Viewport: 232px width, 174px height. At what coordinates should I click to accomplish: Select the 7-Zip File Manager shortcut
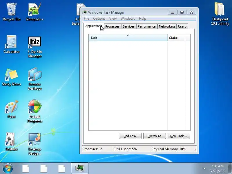[35, 47]
